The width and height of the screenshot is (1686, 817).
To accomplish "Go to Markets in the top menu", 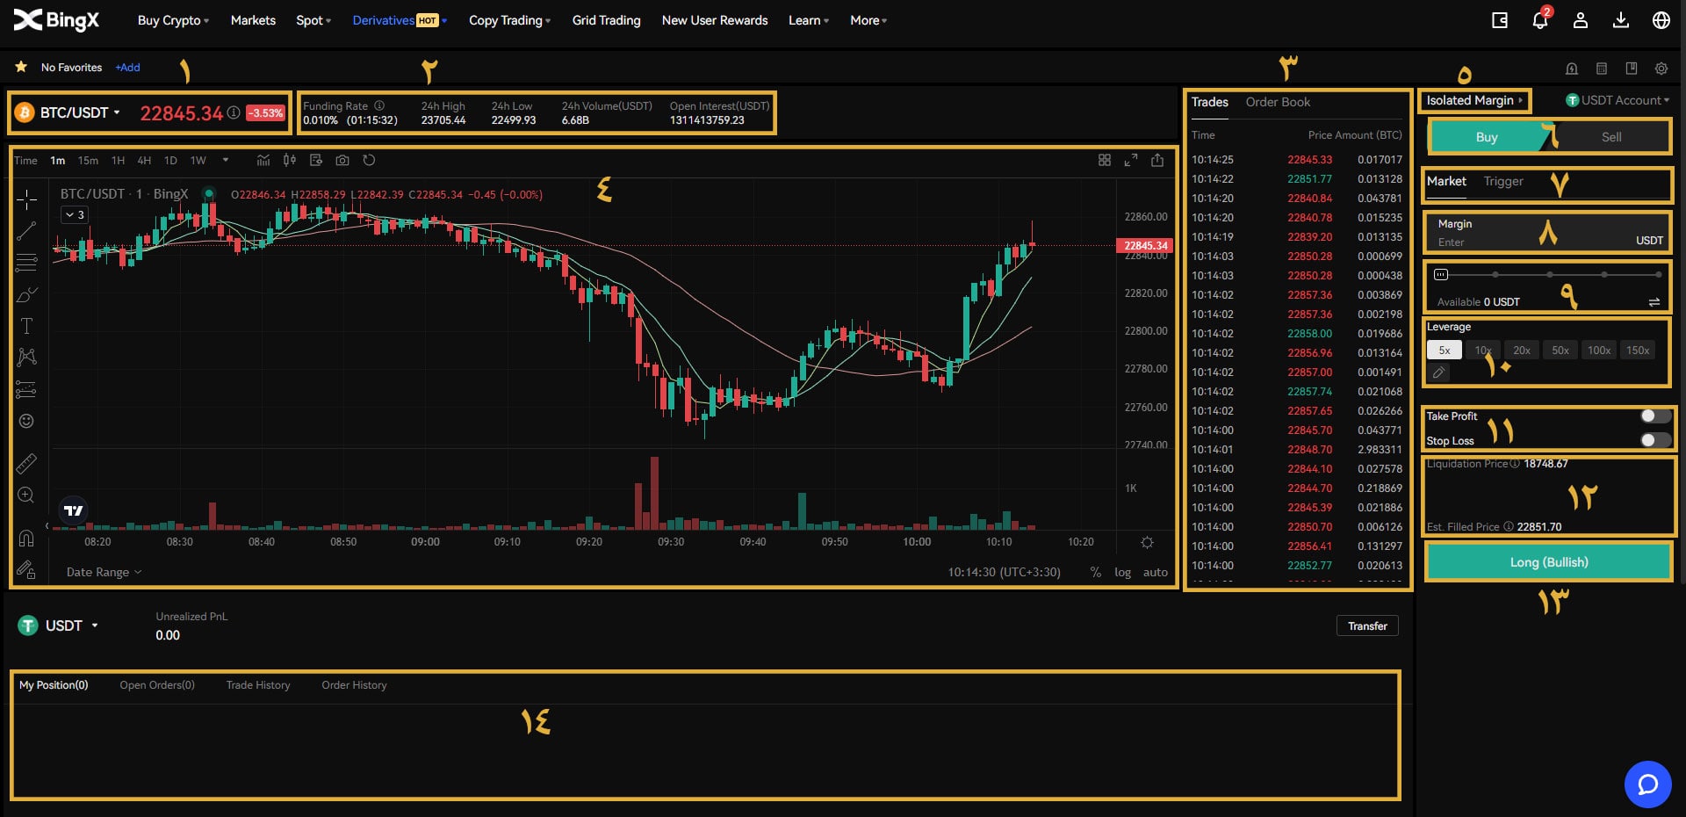I will point(253,20).
